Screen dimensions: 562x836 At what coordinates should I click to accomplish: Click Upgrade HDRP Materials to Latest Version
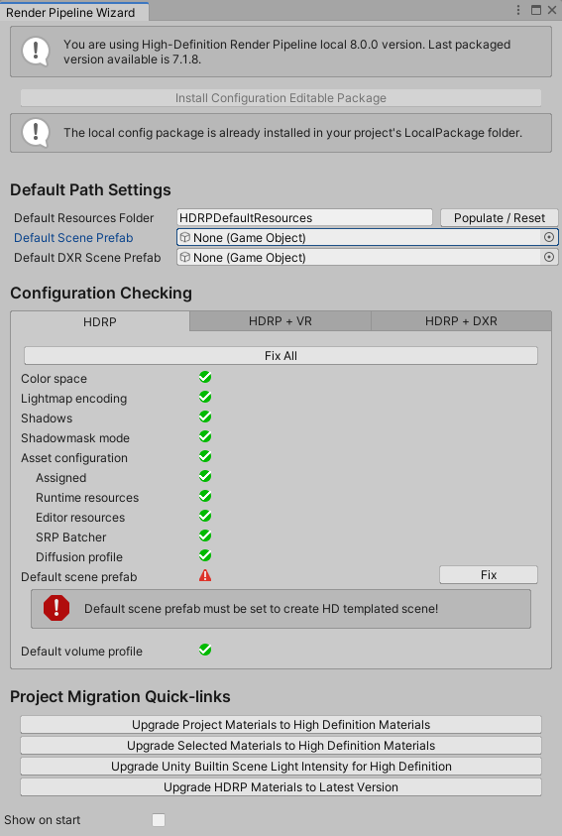281,787
